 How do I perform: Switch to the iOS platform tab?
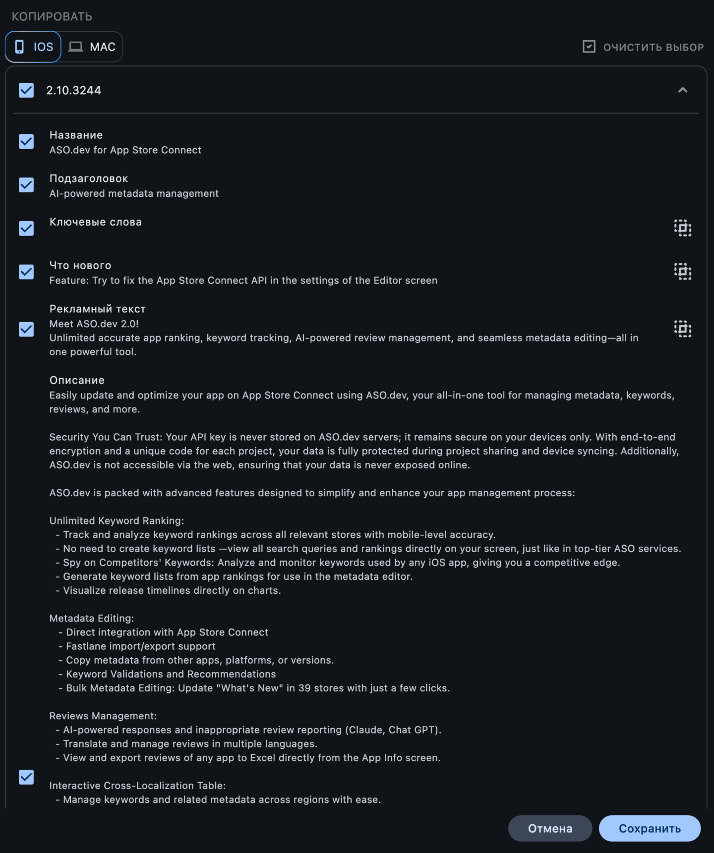click(x=33, y=47)
